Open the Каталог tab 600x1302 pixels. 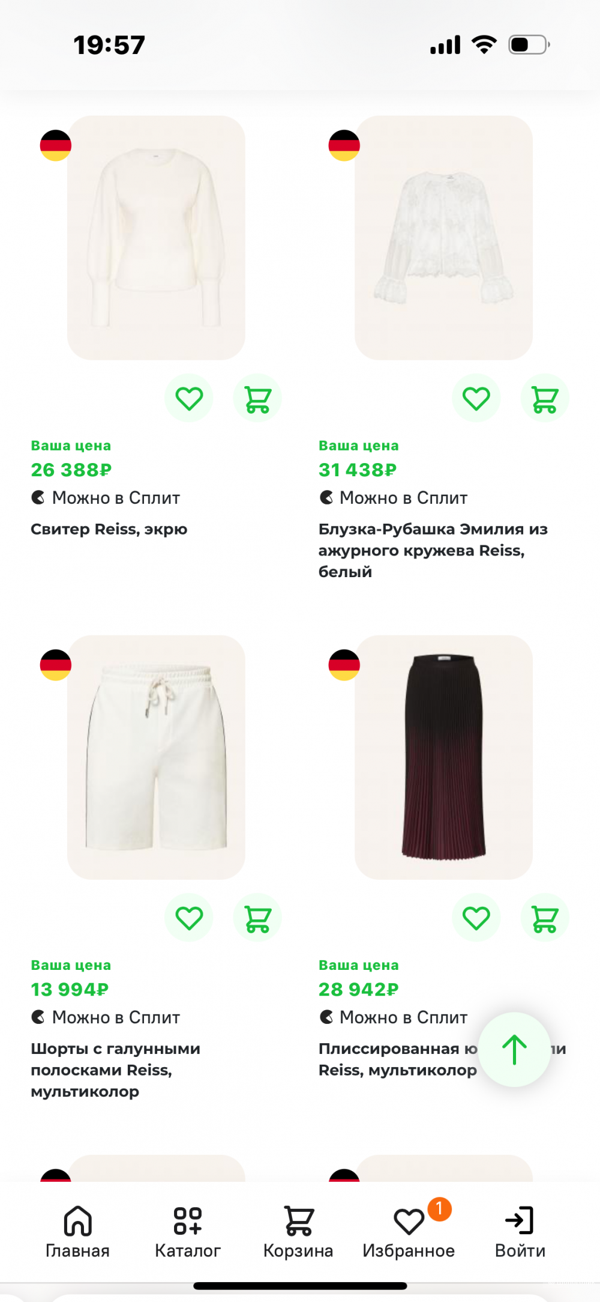188,1232
